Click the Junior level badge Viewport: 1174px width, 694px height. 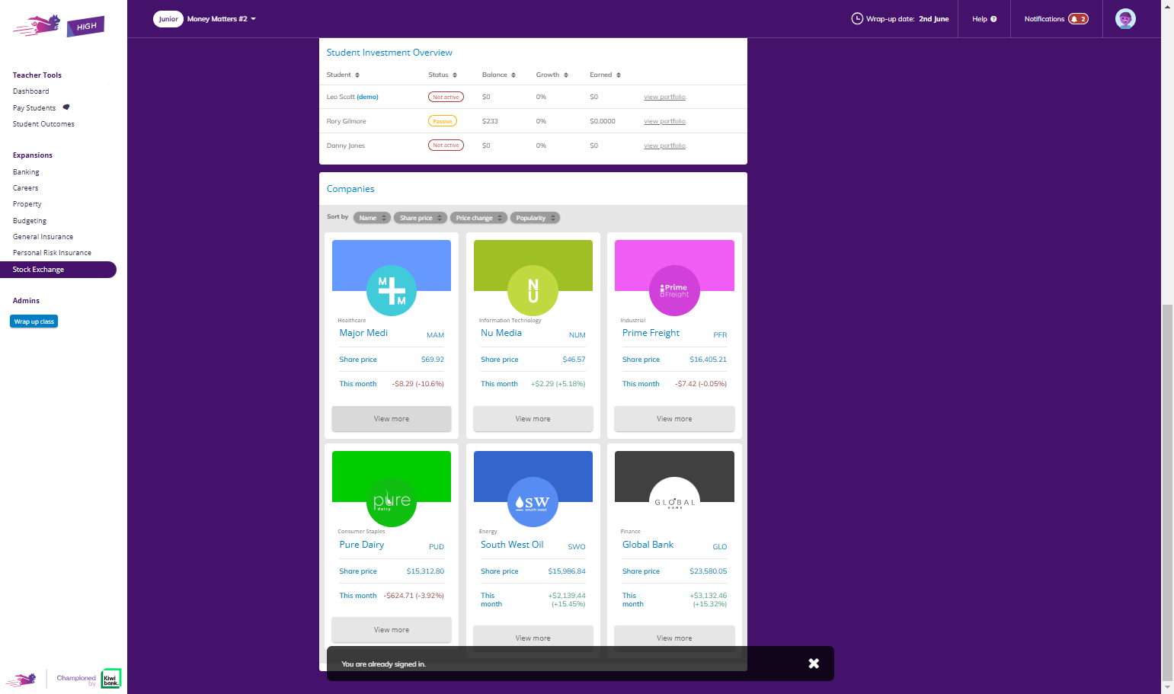(168, 19)
